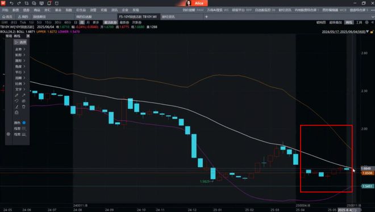Expand the 比例 drawing tools submenu
Viewport: 375px width, 212px height.
pos(20,83)
